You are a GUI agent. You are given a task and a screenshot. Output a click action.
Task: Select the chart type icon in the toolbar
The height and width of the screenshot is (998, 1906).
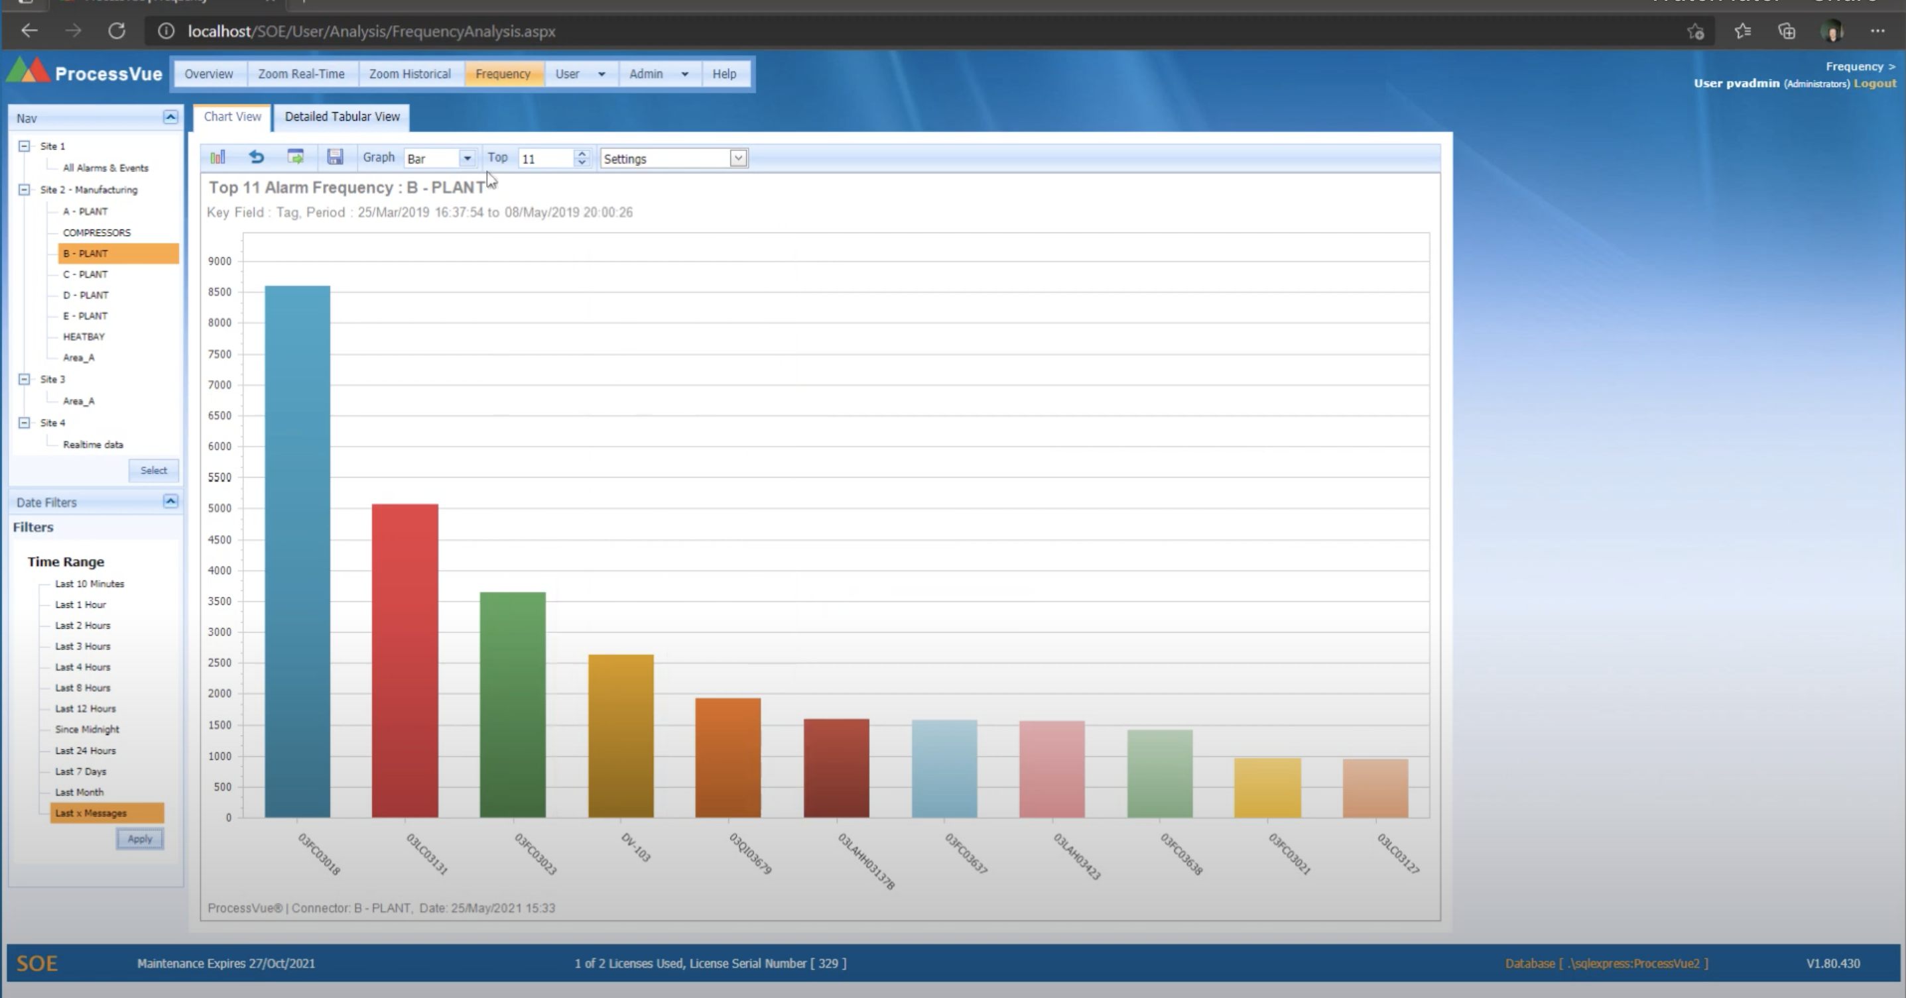218,156
